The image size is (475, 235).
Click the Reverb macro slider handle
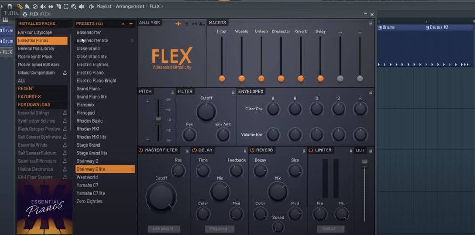coord(301,79)
